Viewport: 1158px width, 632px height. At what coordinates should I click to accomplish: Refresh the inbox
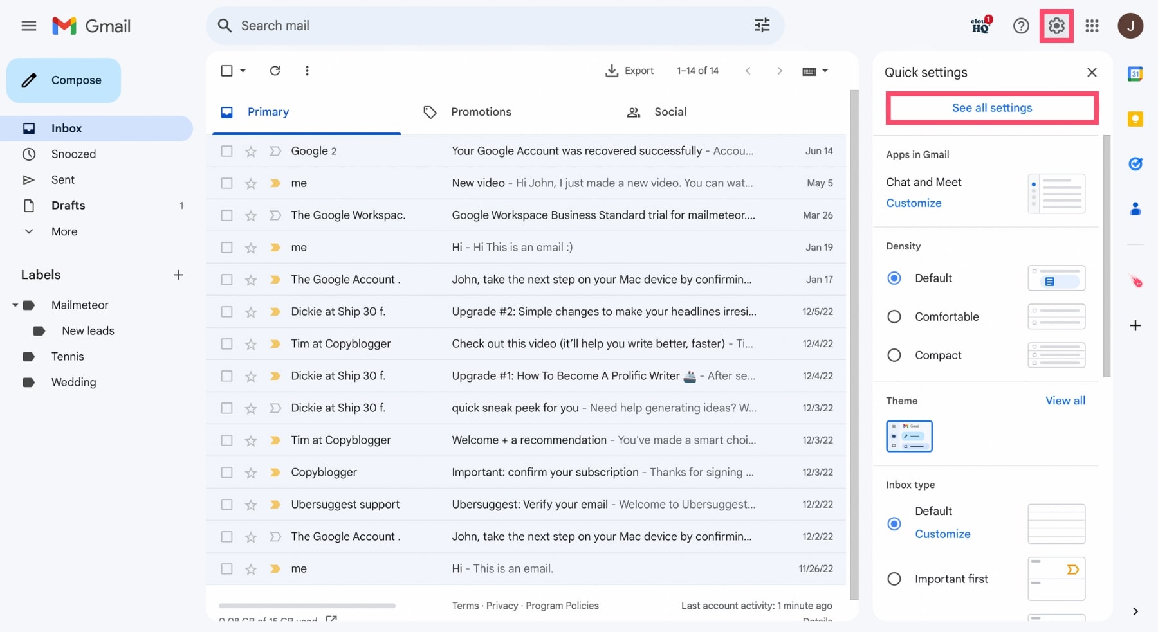[275, 71]
